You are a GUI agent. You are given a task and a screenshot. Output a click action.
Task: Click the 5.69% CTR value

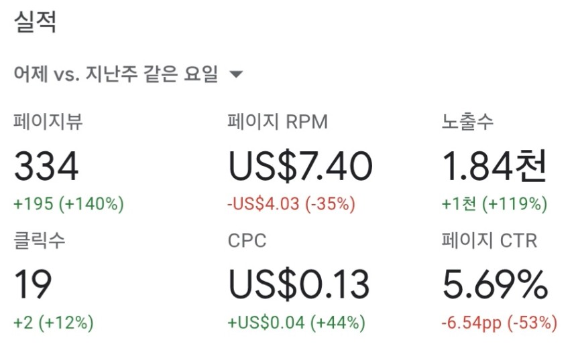pyautogui.click(x=495, y=284)
